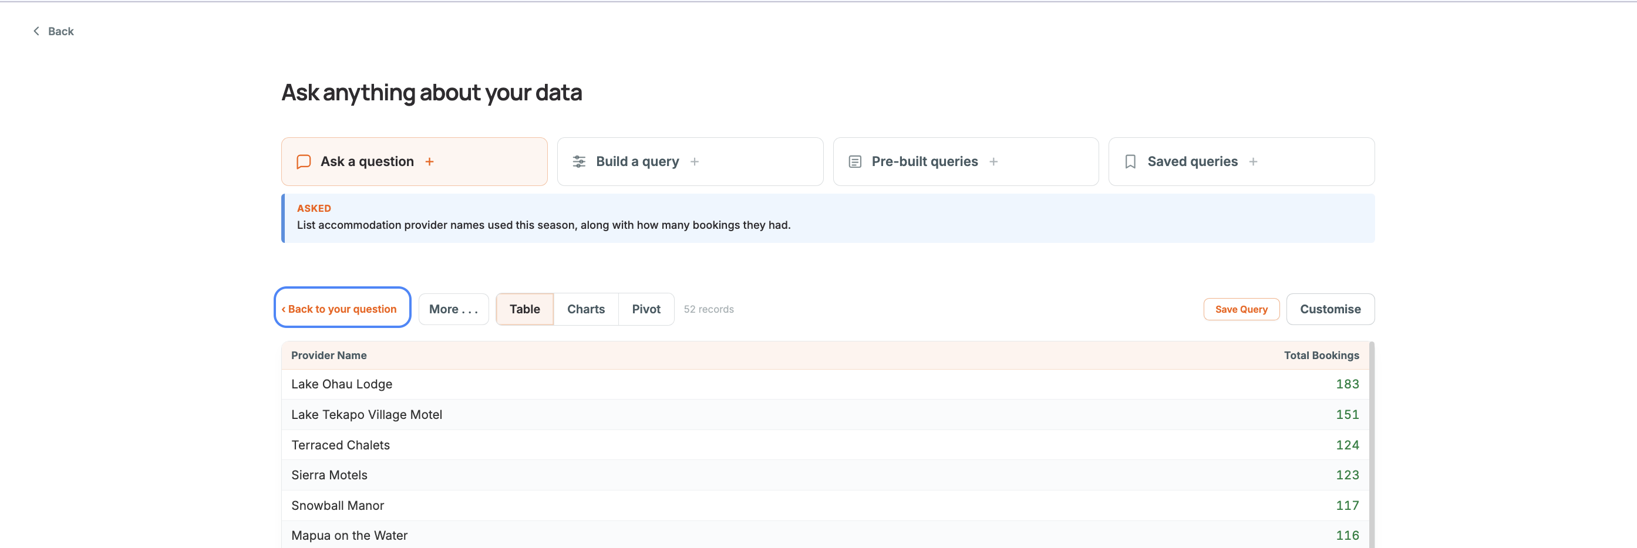Select the Sierra Motels row
This screenshot has height=548, width=1637.
pos(825,475)
